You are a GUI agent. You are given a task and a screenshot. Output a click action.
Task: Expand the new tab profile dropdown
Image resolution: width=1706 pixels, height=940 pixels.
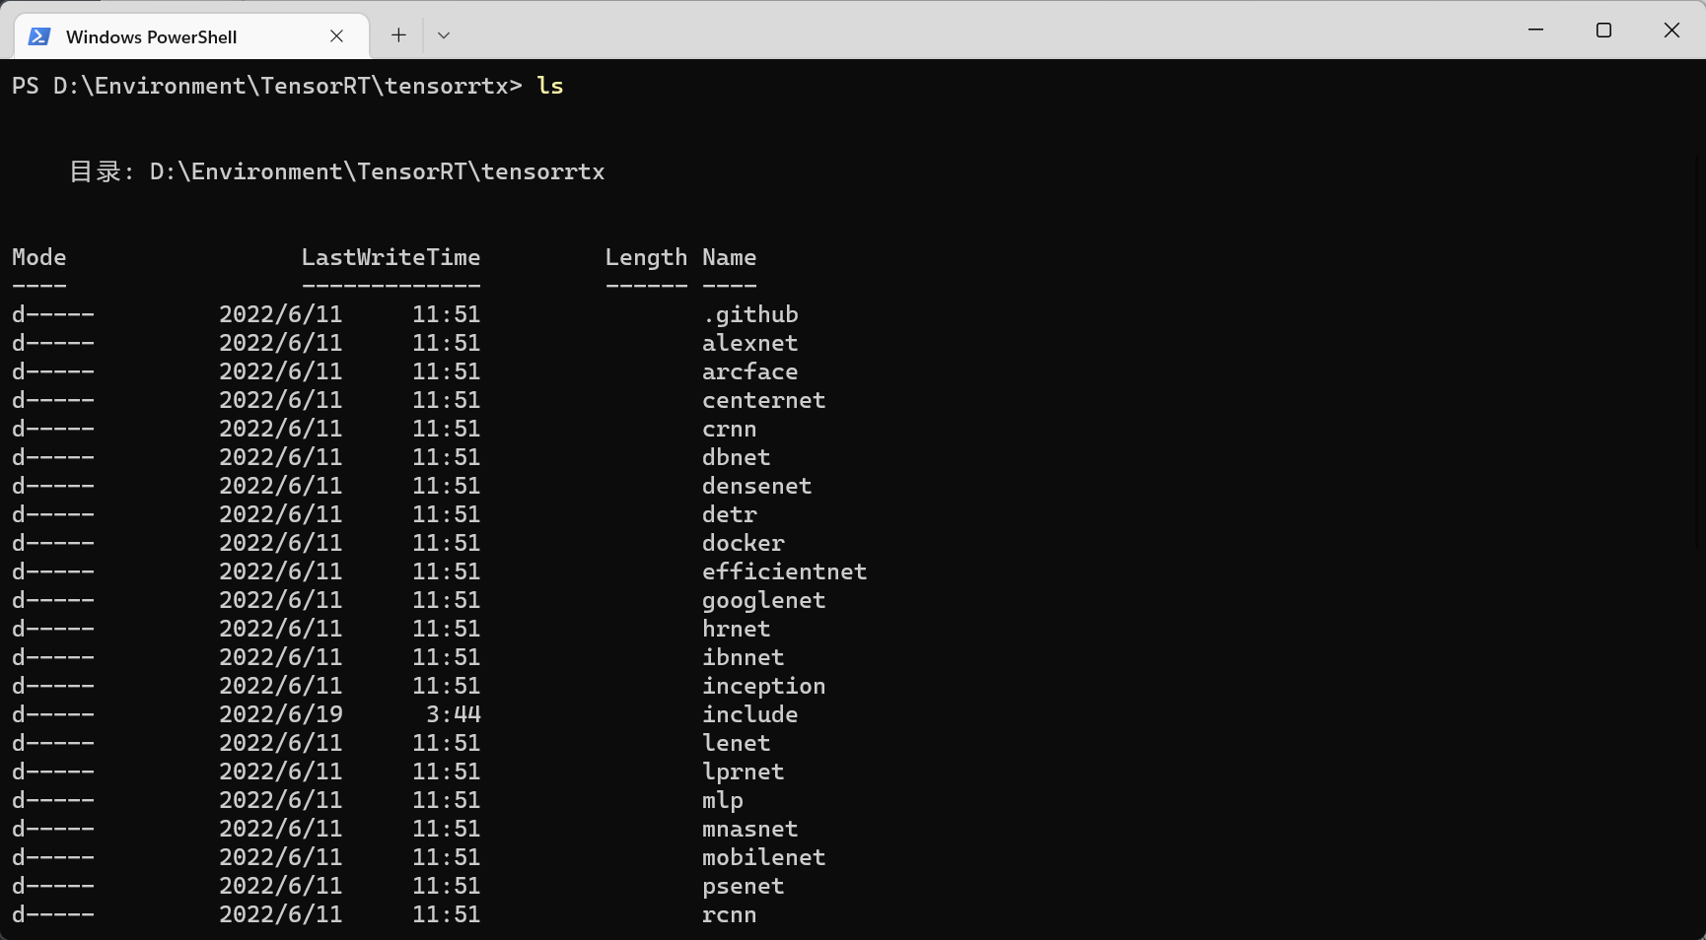tap(444, 35)
